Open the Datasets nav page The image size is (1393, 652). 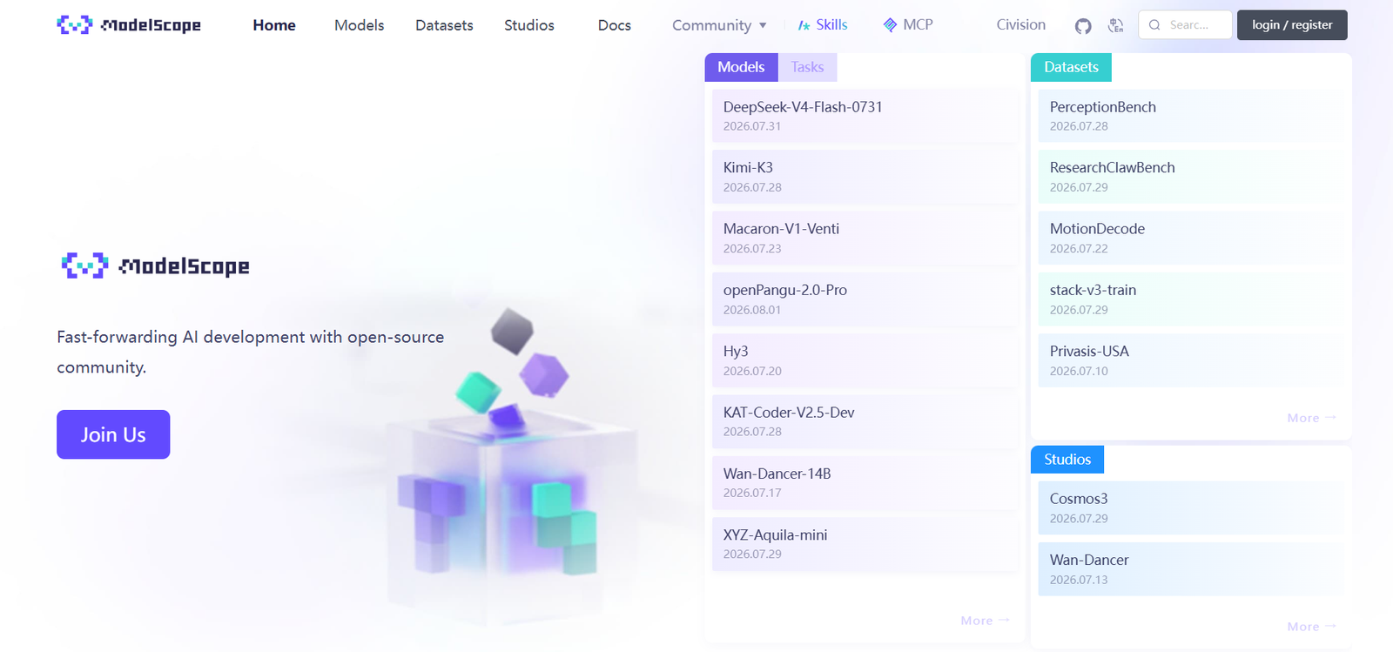tap(444, 25)
